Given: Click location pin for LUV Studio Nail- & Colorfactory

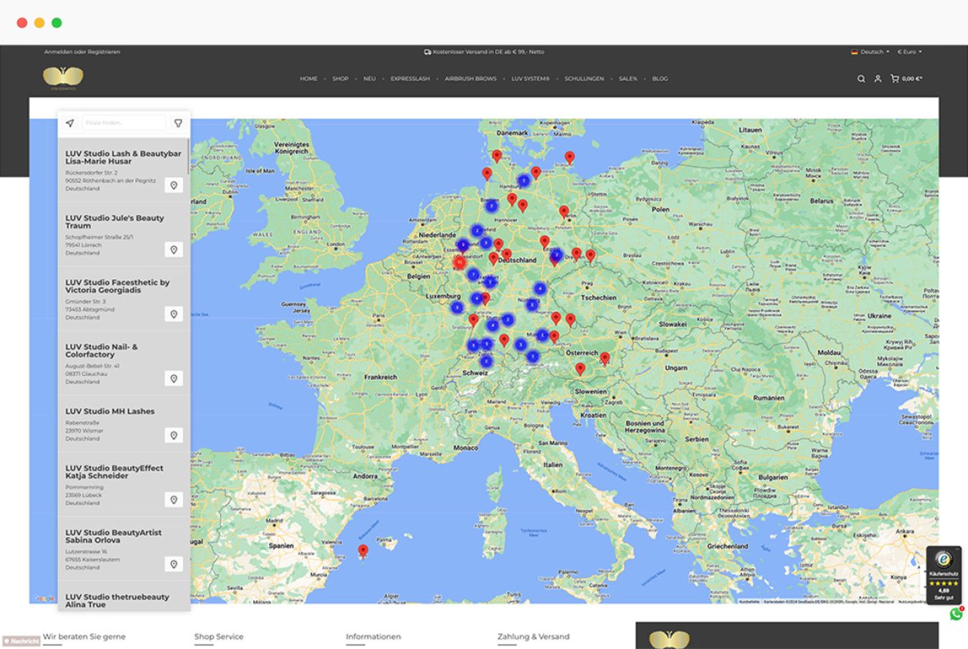Looking at the screenshot, I should click(174, 379).
